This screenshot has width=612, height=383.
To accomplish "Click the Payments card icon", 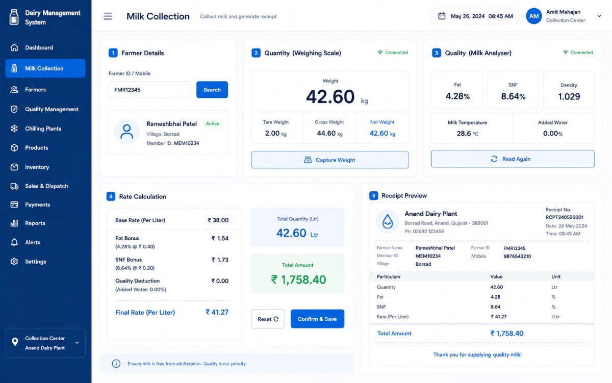I will pyautogui.click(x=14, y=205).
